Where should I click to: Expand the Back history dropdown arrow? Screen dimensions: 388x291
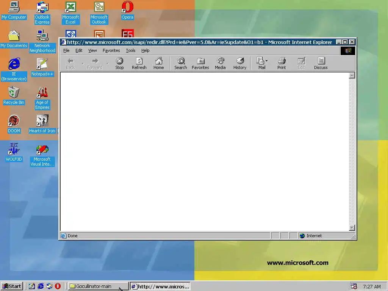coord(83,64)
